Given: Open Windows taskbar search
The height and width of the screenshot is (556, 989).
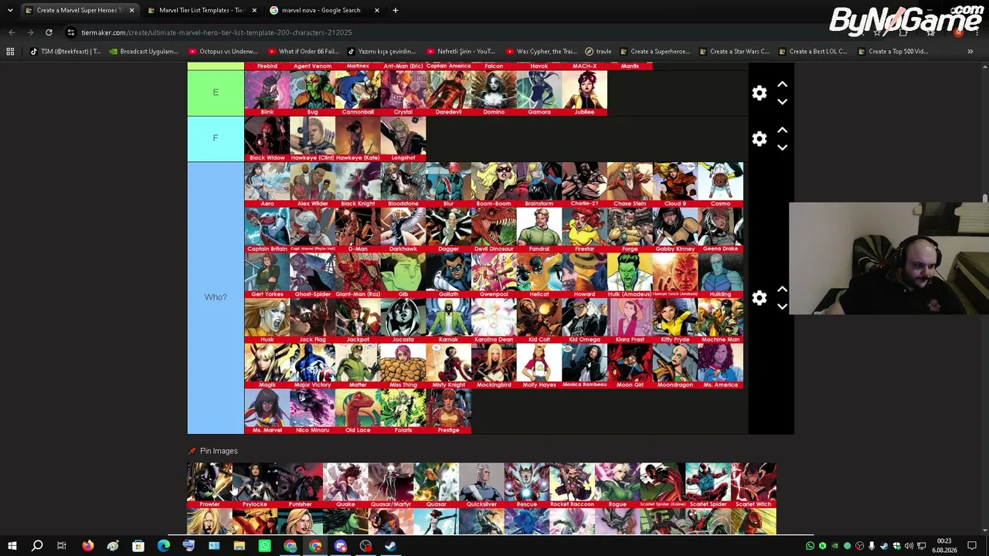Looking at the screenshot, I should tap(37, 546).
